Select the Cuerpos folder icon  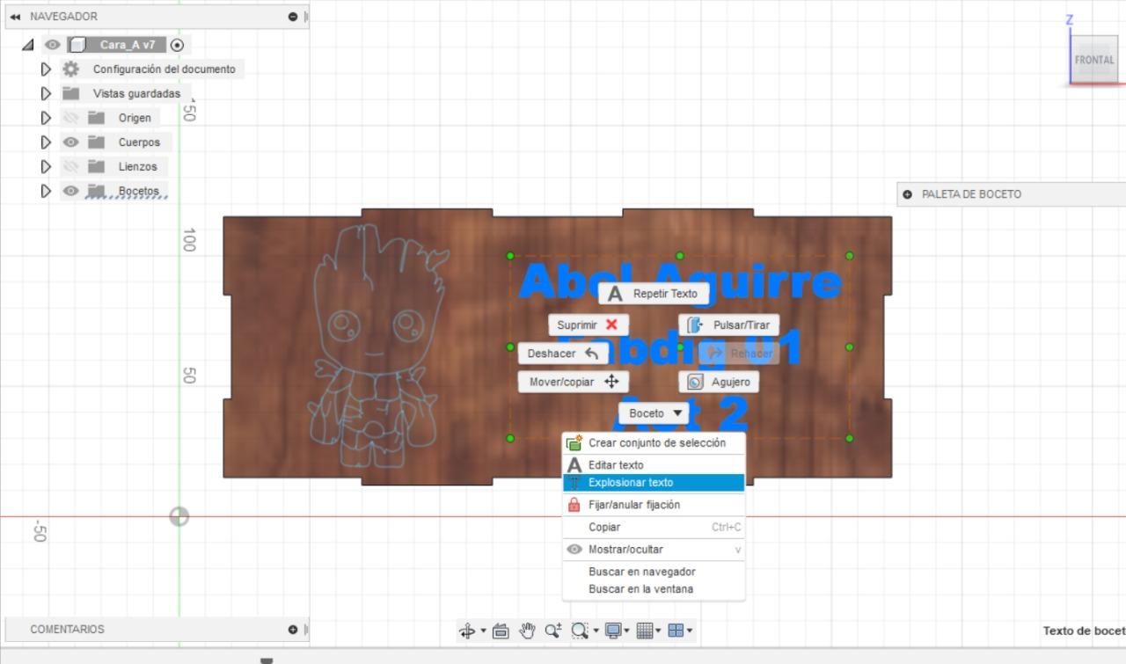[x=97, y=142]
